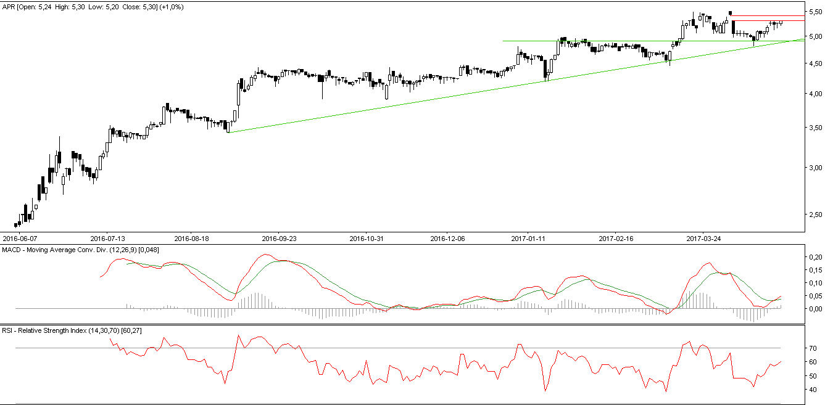Click the 2,50 price axis label
The image size is (825, 405).
[815, 215]
